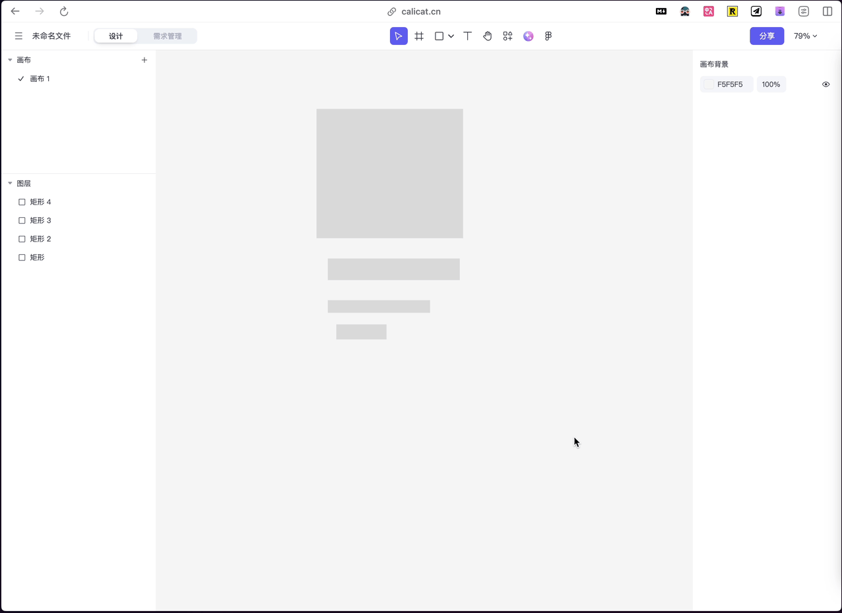Open the 79% zoom dropdown
842x613 pixels.
coord(804,36)
